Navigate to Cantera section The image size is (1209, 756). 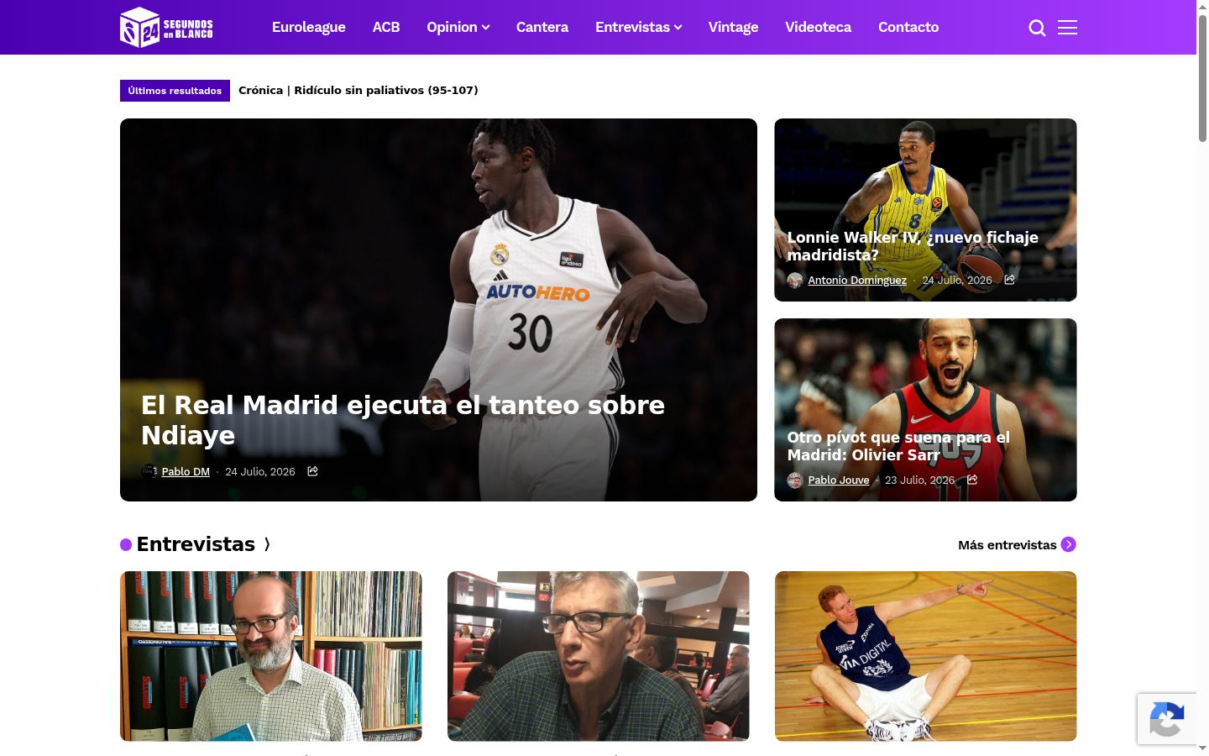pos(542,27)
